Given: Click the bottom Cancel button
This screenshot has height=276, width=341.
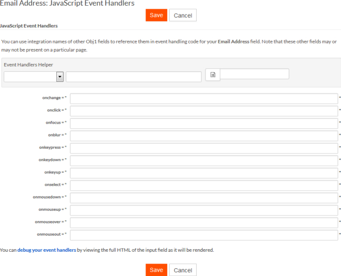Looking at the screenshot, I should 183,270.
